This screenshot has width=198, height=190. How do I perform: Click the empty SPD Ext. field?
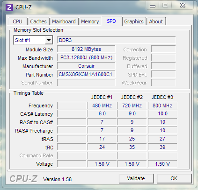[163, 74]
